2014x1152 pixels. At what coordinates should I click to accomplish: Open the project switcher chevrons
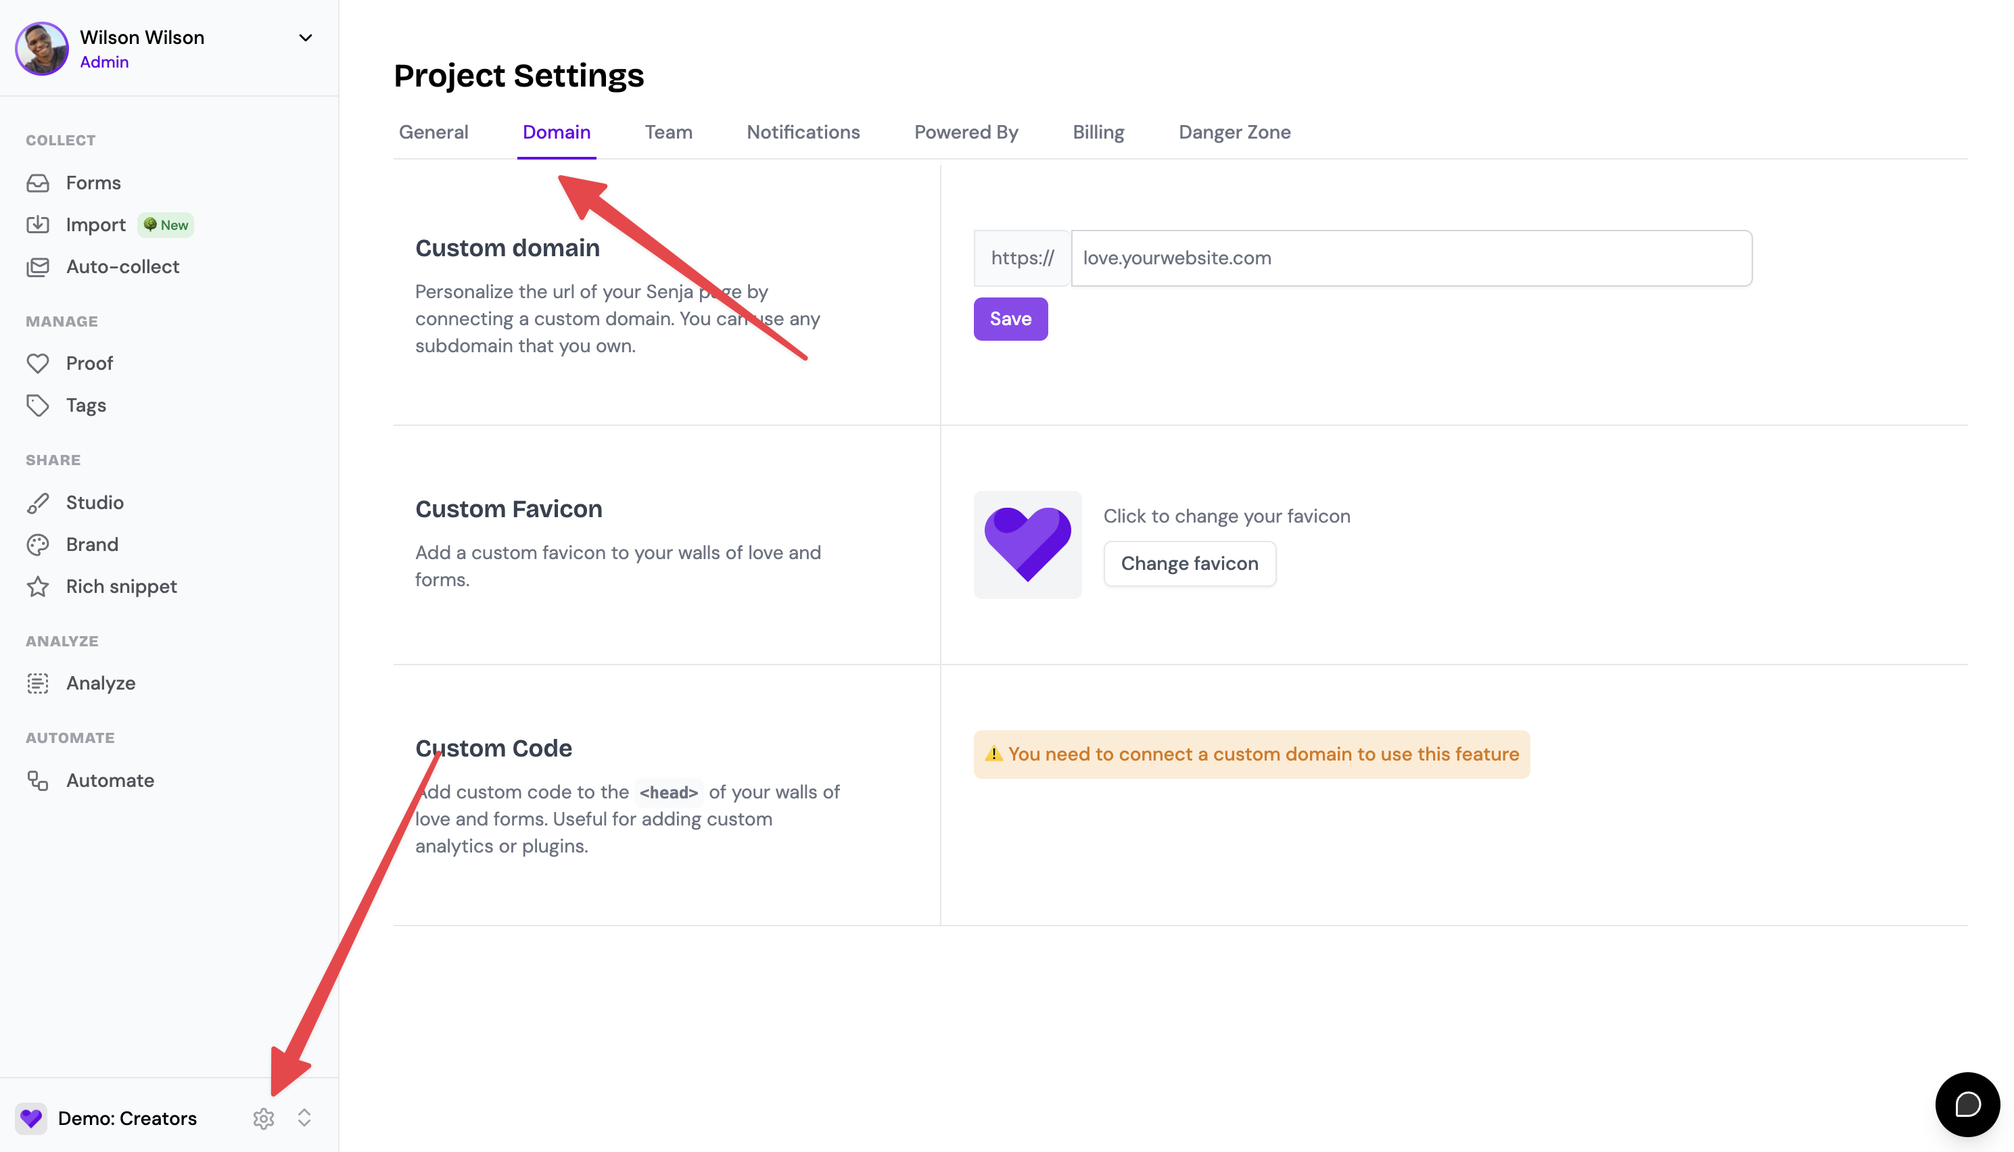point(304,1118)
